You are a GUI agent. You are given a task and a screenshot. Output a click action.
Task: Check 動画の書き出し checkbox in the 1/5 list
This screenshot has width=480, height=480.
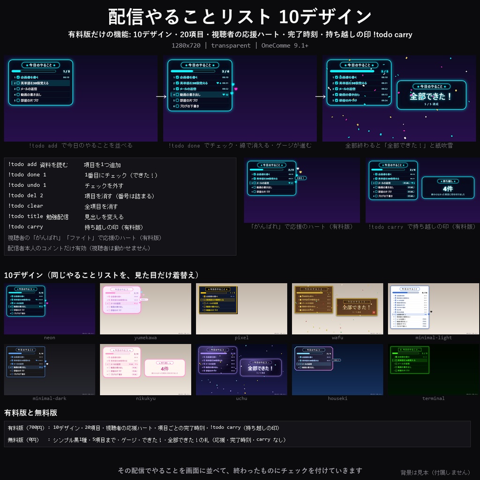18,95
